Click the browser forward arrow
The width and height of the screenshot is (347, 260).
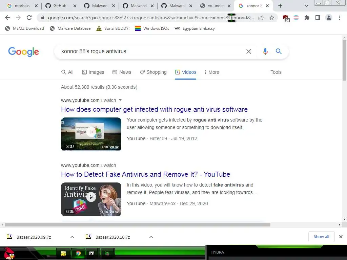pyautogui.click(x=18, y=18)
